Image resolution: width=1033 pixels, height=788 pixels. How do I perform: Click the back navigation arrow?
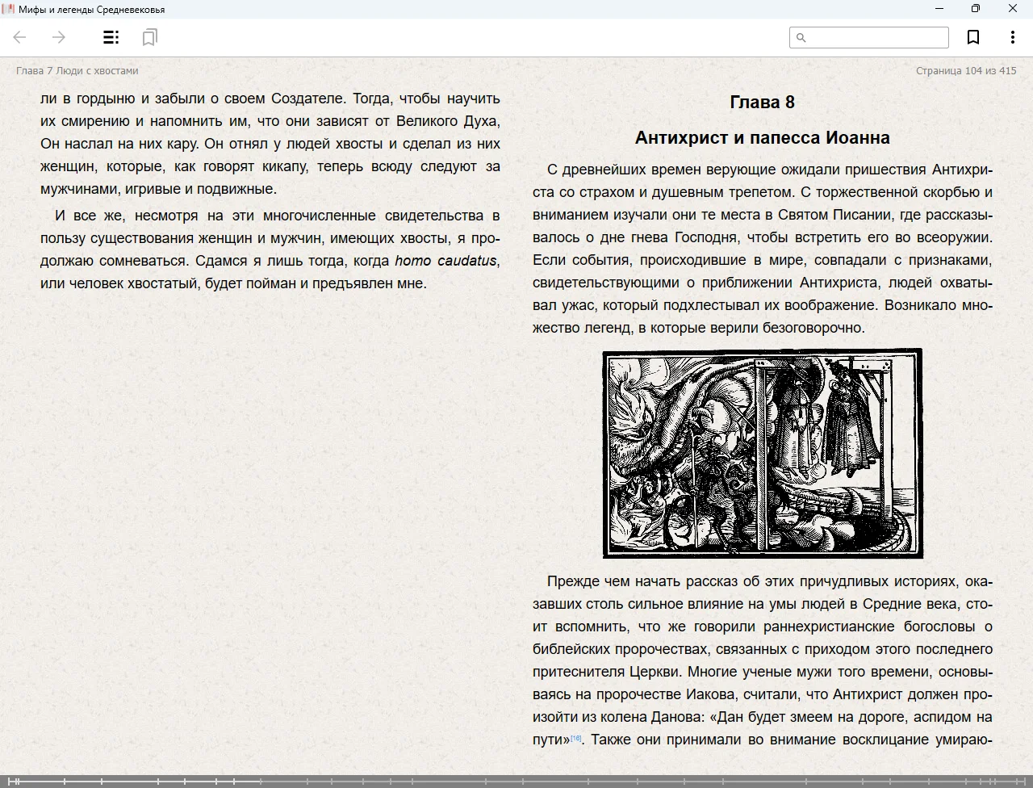(x=20, y=37)
